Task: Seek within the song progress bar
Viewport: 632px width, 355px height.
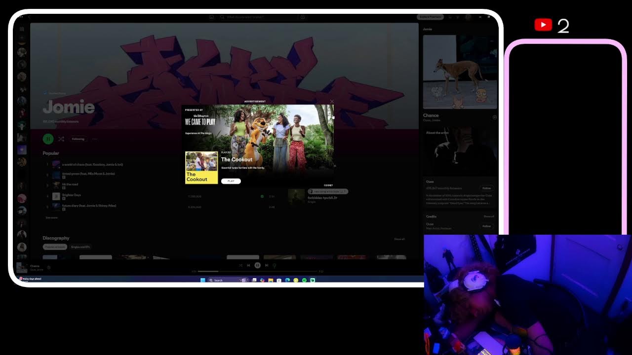Action: tap(257, 271)
